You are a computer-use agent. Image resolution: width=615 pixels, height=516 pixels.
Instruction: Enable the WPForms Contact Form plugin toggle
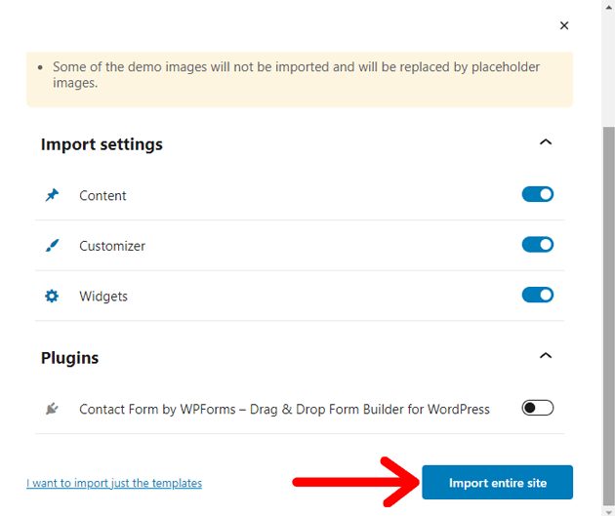tap(538, 408)
